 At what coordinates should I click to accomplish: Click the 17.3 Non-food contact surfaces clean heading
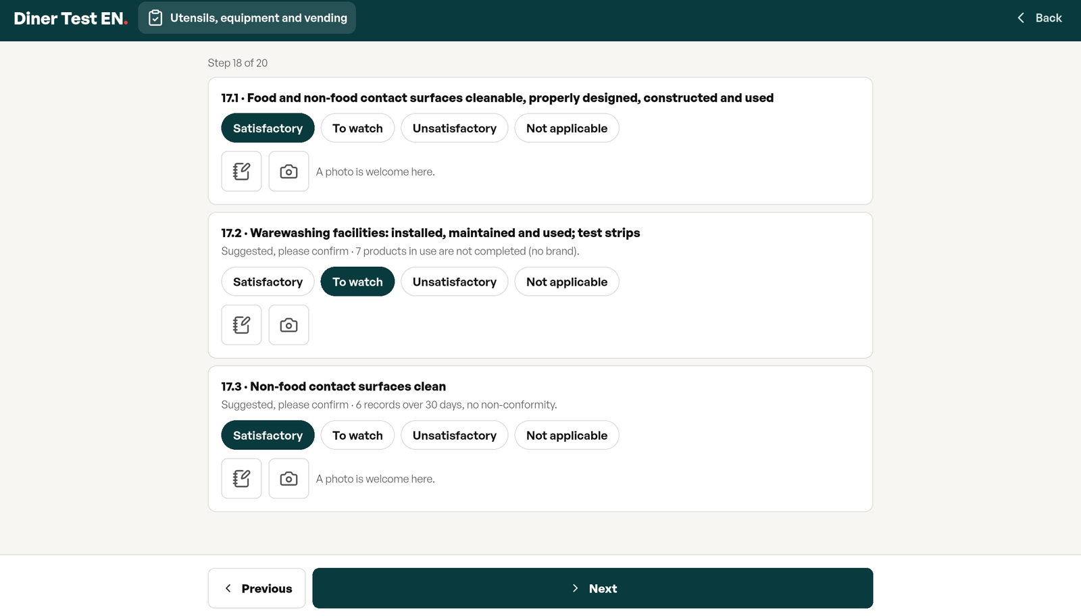pos(334,386)
